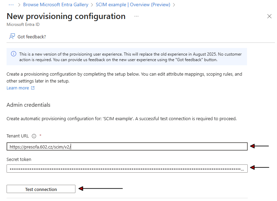The height and width of the screenshot is (201, 277).
Task: Click the chevron between Gallery and SCIM example
Action: click(92, 5)
